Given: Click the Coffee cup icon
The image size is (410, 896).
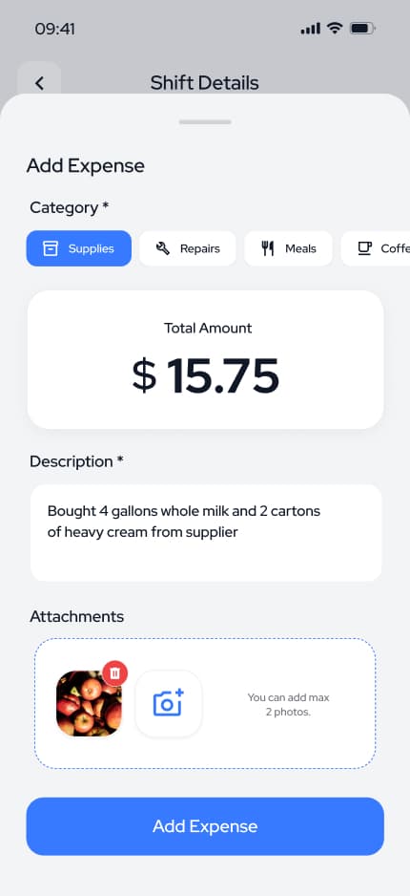Looking at the screenshot, I should [x=364, y=248].
